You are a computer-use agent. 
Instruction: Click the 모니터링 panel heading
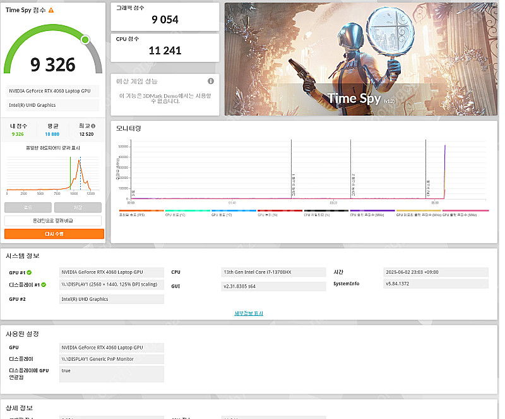coord(129,128)
